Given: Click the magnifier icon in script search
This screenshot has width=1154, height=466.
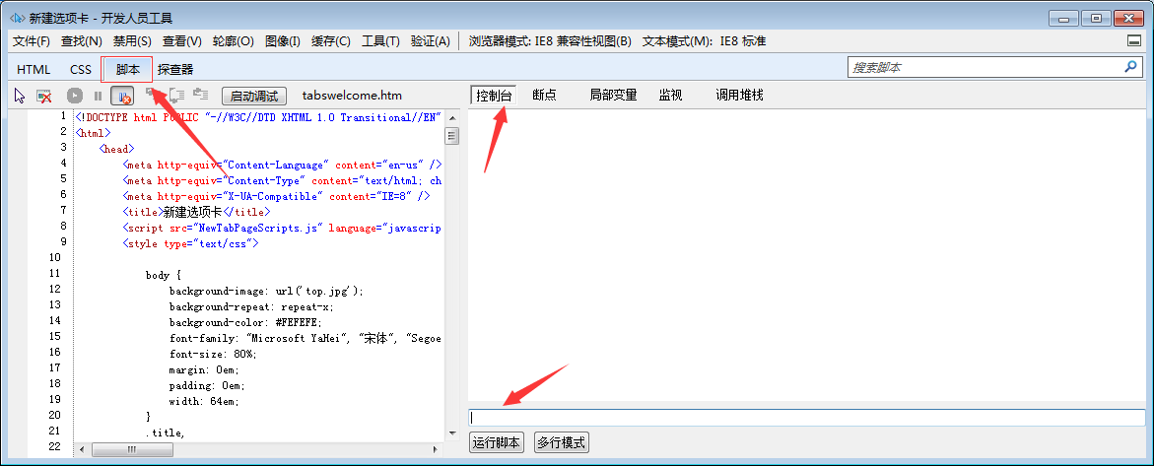Looking at the screenshot, I should 1130,67.
